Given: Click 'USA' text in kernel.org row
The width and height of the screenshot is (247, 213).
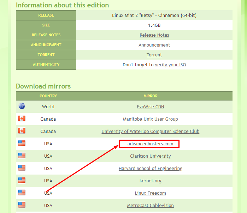Looking at the screenshot, I should pos(48,181).
